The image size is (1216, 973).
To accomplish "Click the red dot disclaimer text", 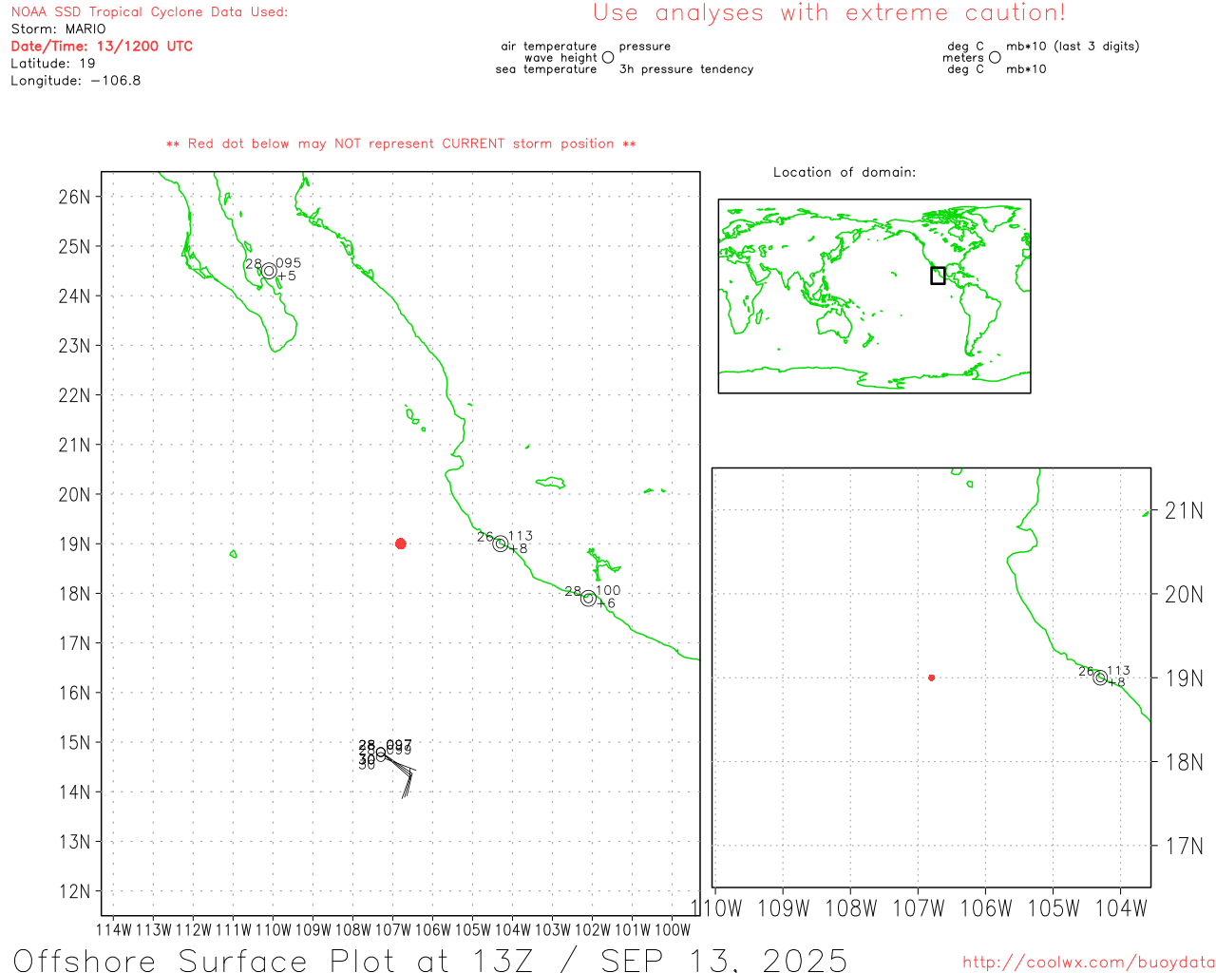I will [401, 143].
